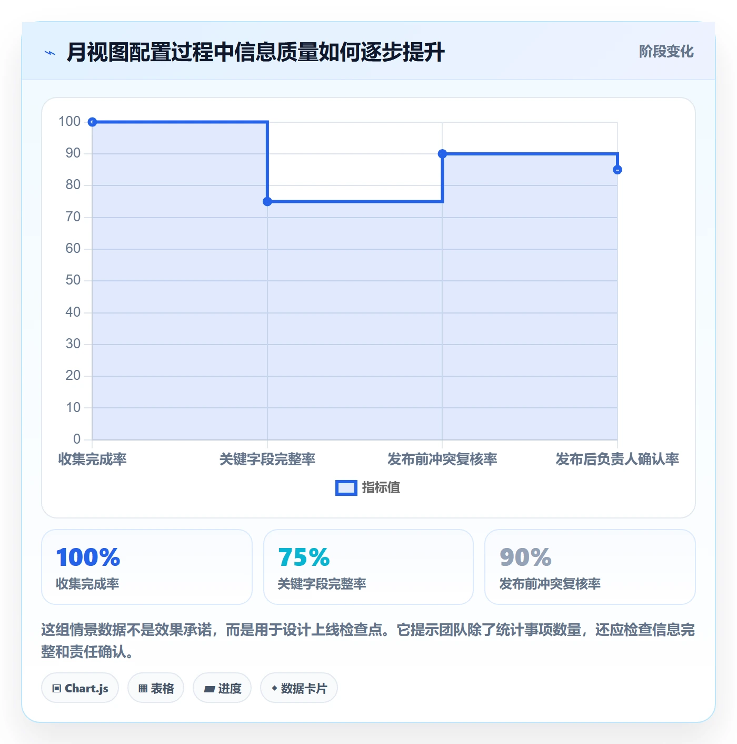Click x-axis label 收集完成率
Screen dimensions: 737x744
92,459
